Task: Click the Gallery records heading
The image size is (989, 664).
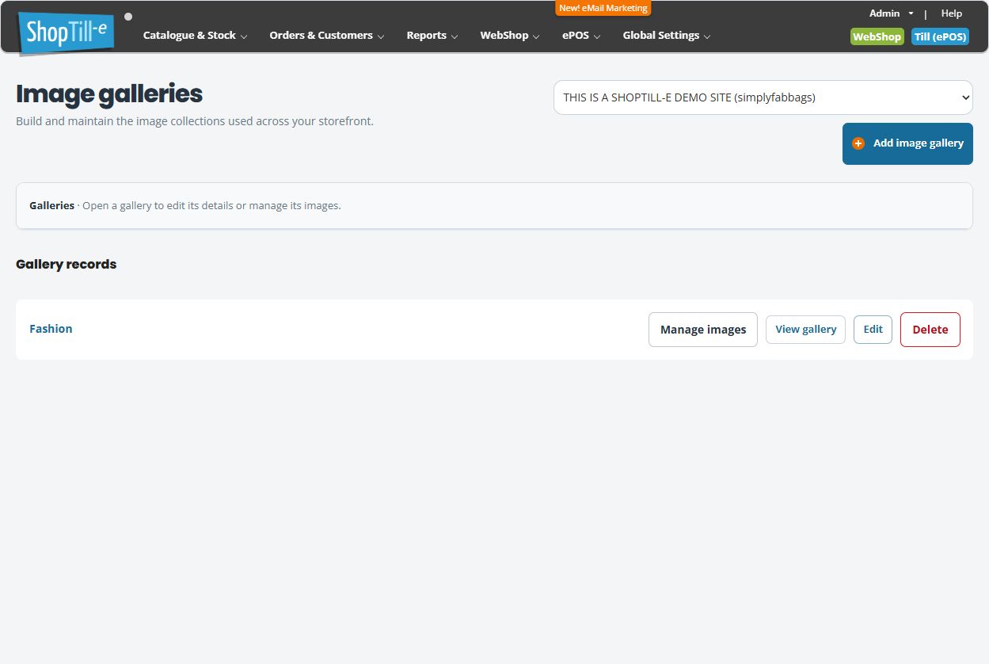Action: (67, 265)
